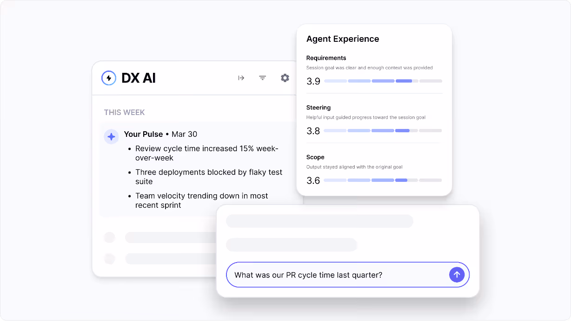The image size is (571, 321).
Task: Click the Review cycle time increased bullet
Action: tap(207, 153)
